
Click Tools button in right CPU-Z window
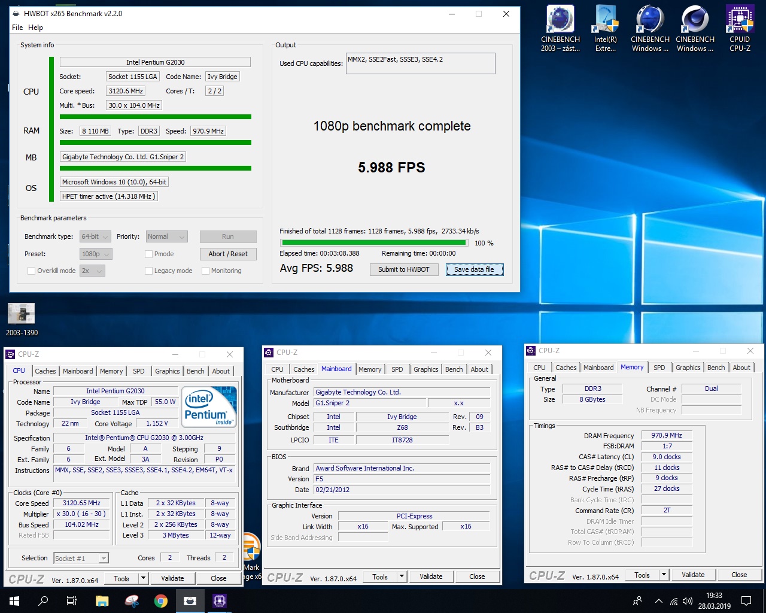(x=642, y=575)
